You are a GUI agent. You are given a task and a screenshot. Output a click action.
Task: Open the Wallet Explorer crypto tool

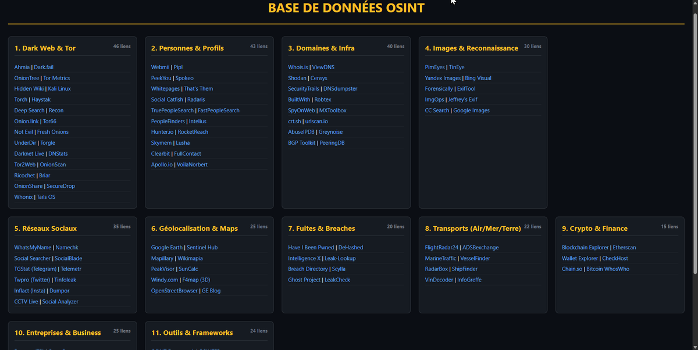point(579,258)
